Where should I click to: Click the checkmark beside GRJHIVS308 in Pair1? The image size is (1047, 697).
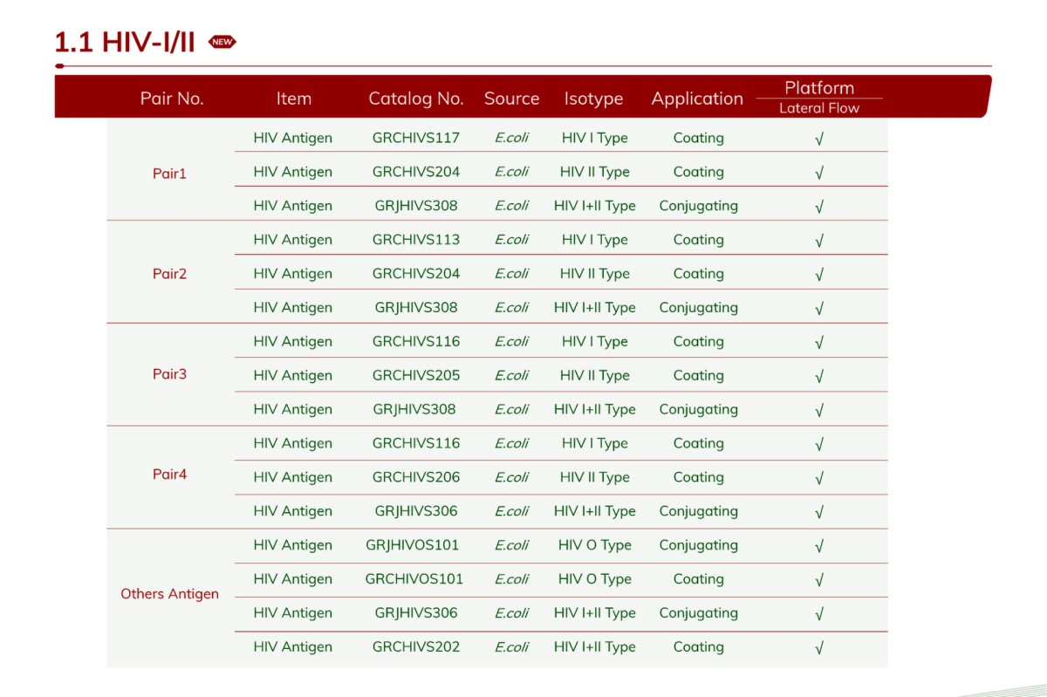click(818, 206)
